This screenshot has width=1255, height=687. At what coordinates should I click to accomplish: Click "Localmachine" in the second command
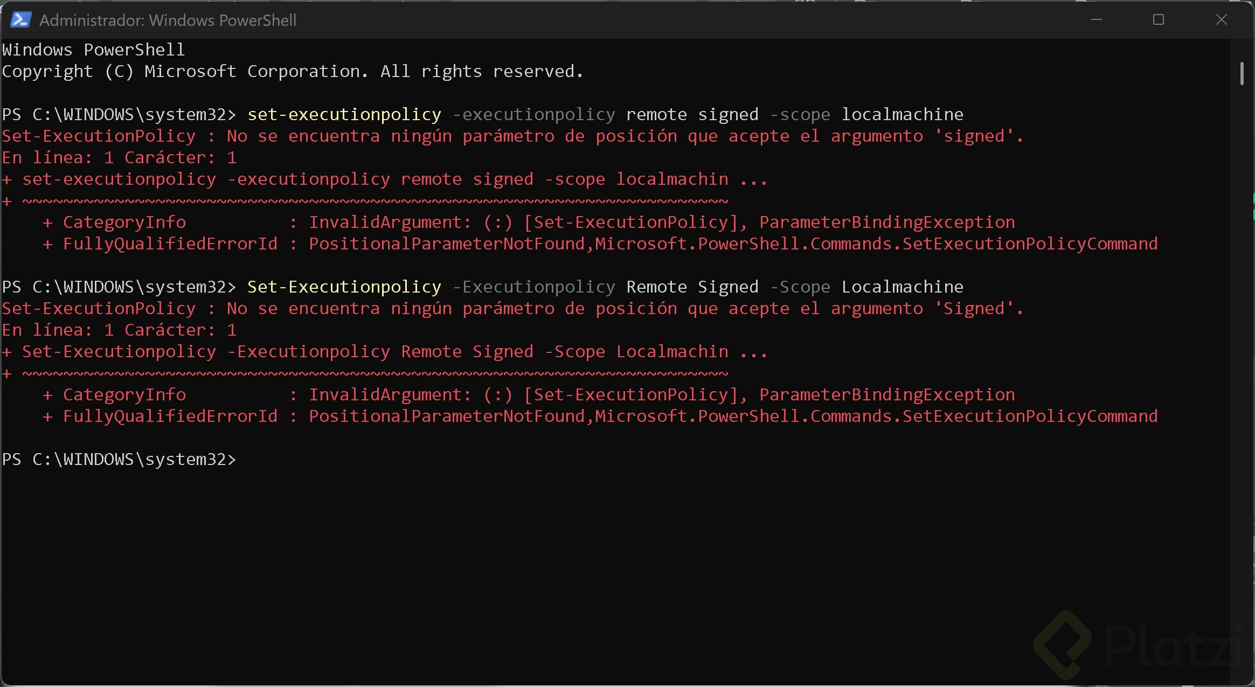pyautogui.click(x=903, y=287)
